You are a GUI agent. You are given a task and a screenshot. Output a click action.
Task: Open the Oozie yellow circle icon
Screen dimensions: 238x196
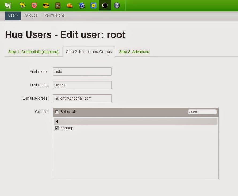93,5
